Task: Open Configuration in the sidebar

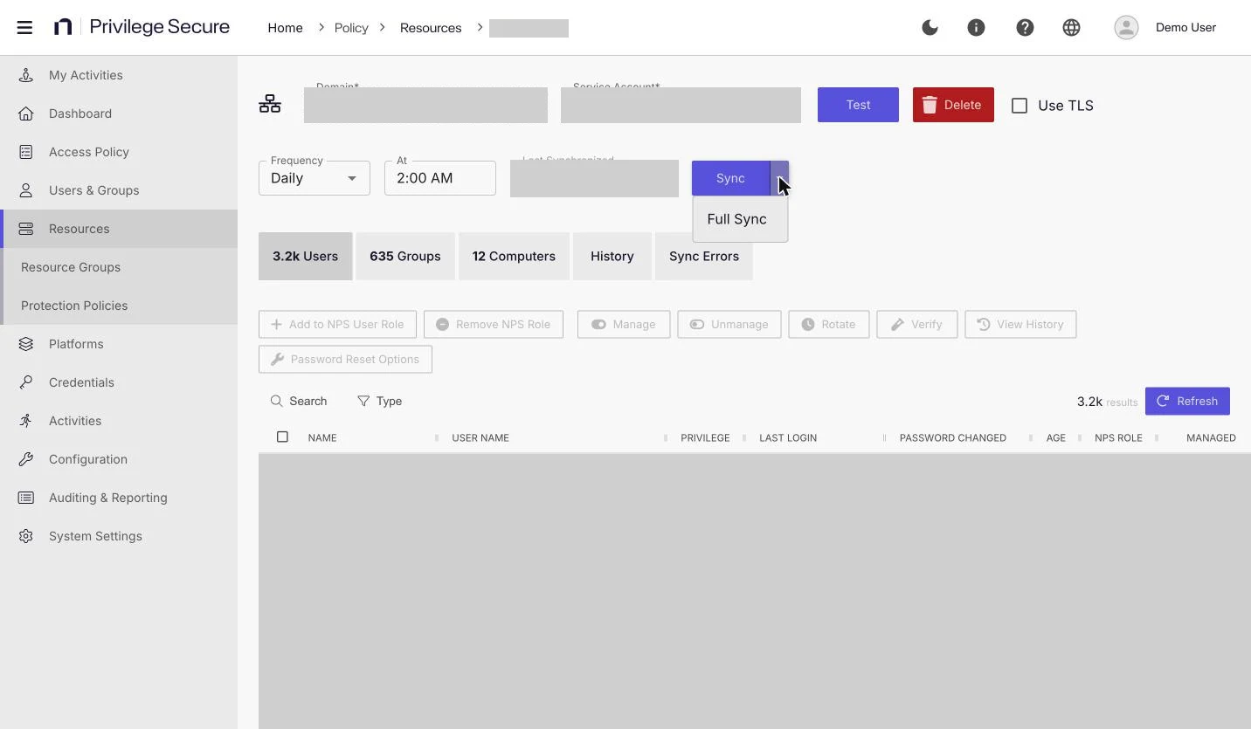Action: coord(119,459)
